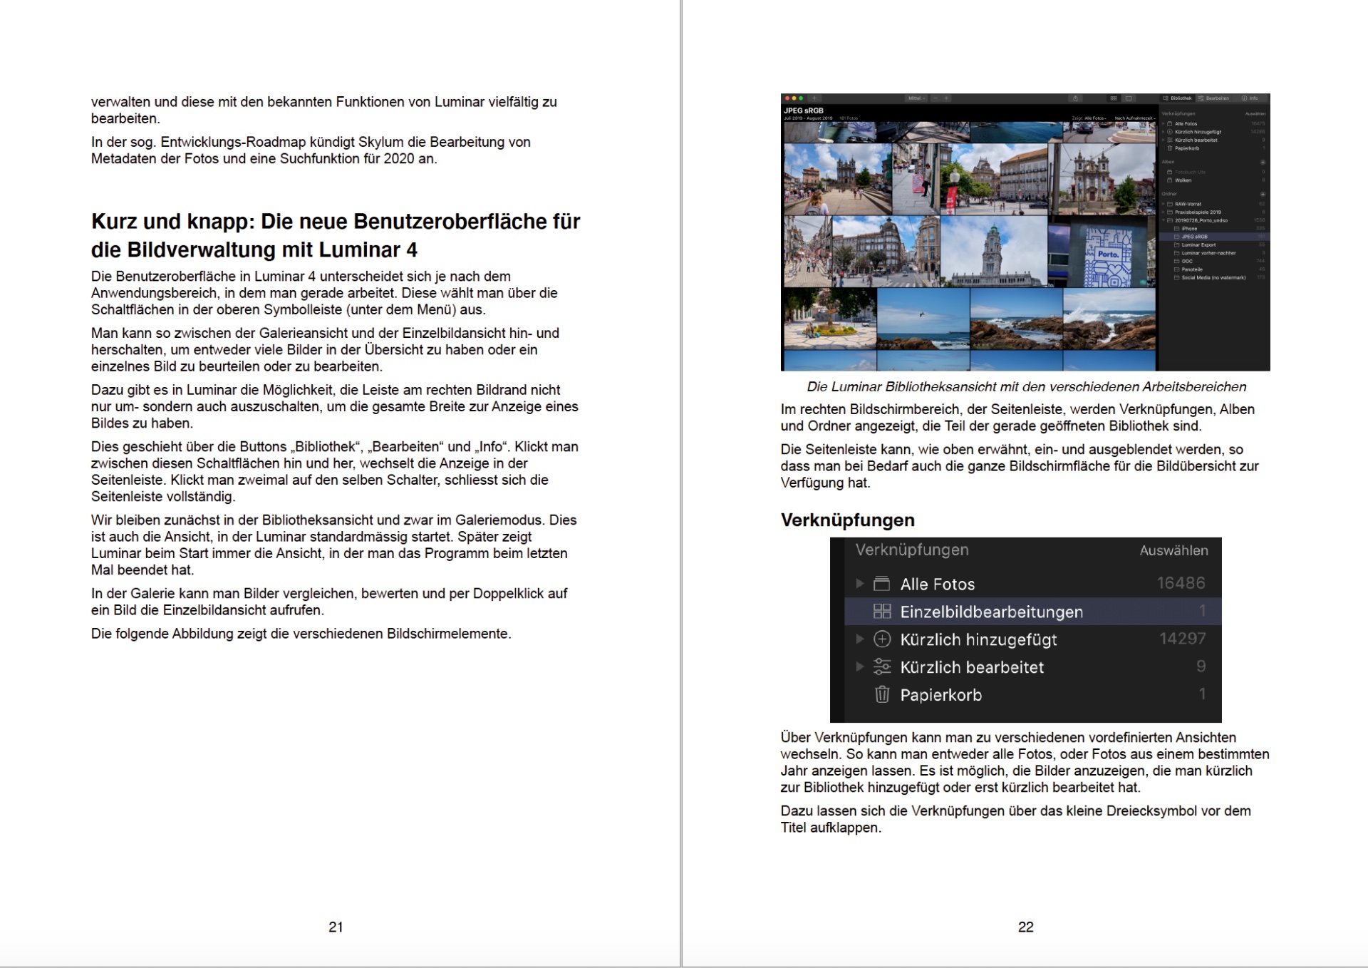Viewport: 1368px width, 968px height.
Task: Open the Mittel thumbnail size dropdown
Action: coord(916,98)
